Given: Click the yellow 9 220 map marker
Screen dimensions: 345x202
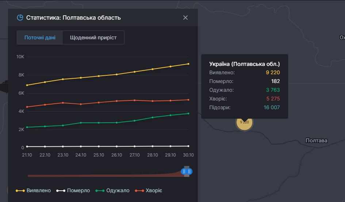Looking at the screenshot, I should click(244, 122).
